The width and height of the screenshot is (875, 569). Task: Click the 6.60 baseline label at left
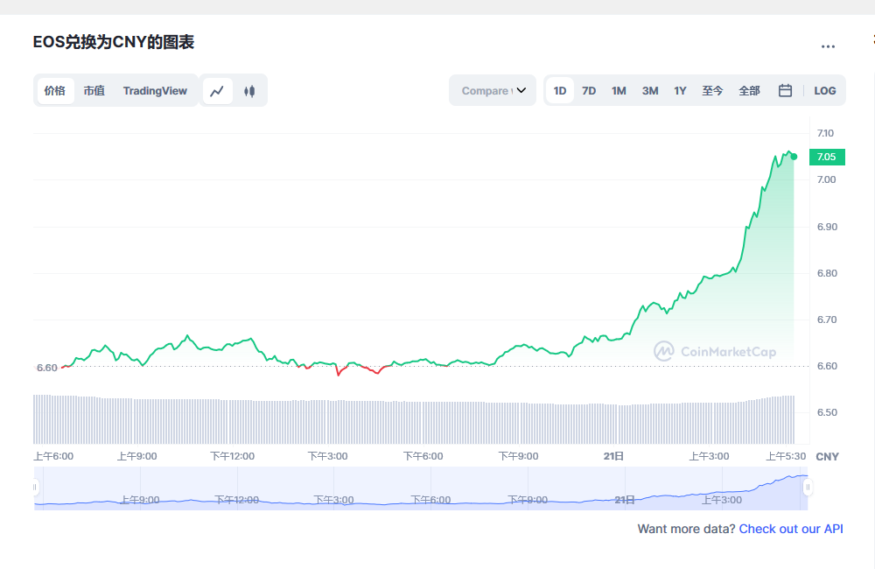point(47,368)
